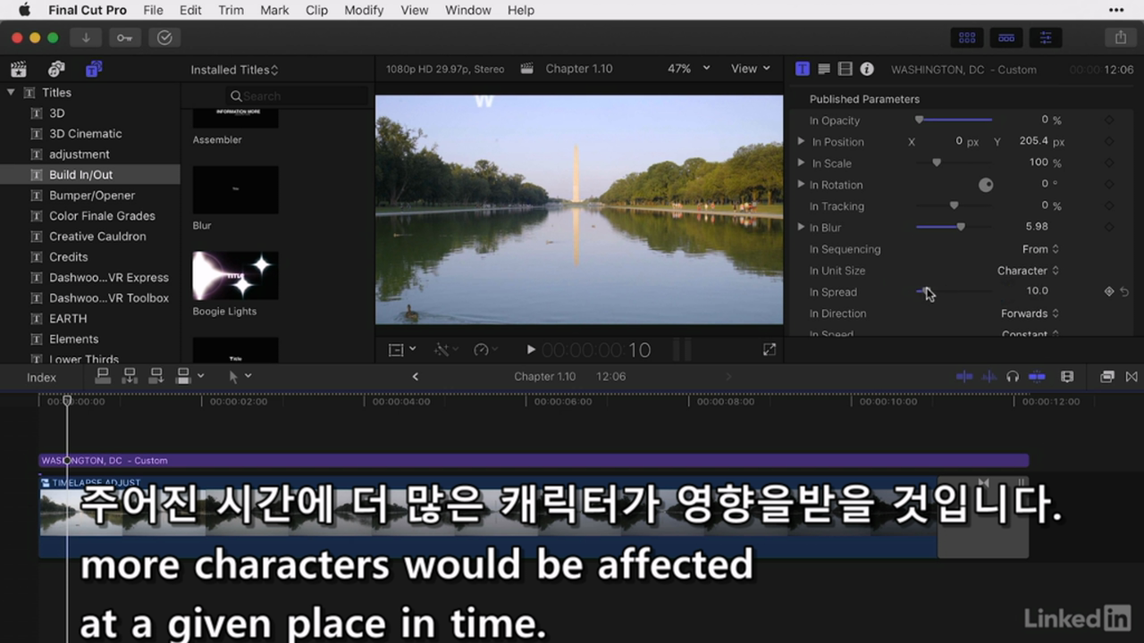Select the Build In/Out titles category
1144x643 pixels.
(81, 175)
